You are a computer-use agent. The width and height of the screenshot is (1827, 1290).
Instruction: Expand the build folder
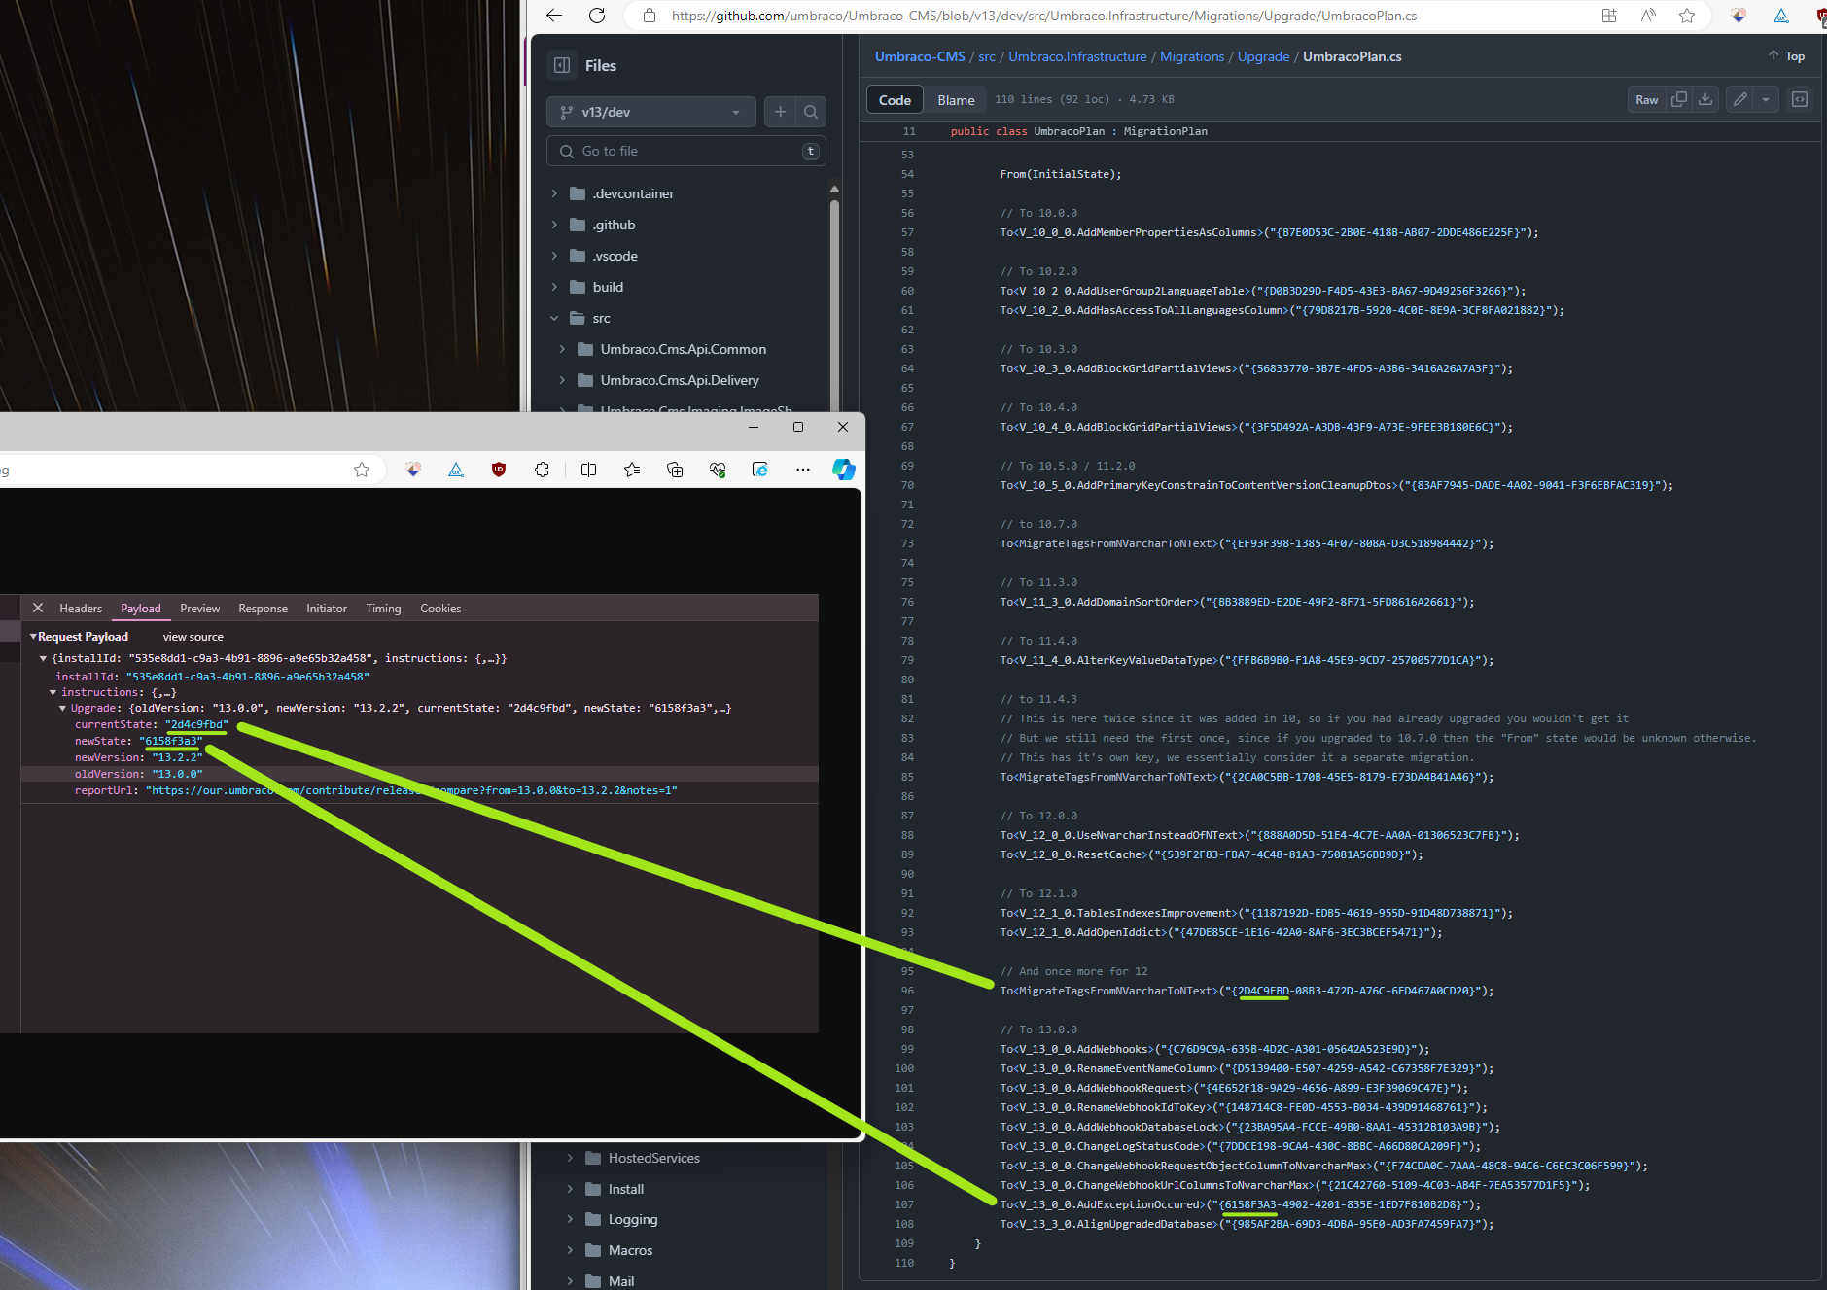[x=554, y=287]
